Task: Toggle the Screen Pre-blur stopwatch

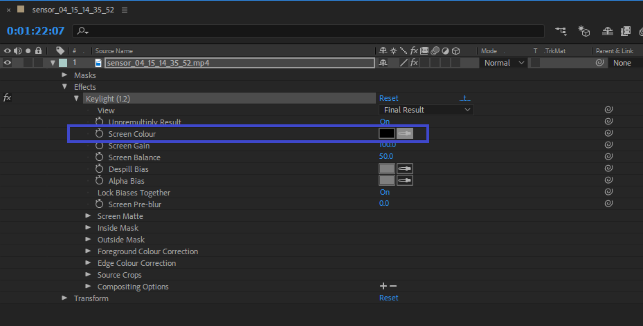Action: 99,204
